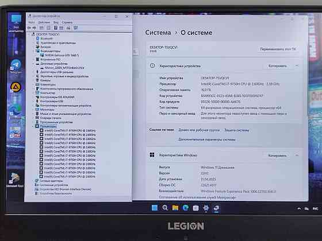Launch Edge from the taskbar

(x=186, y=208)
